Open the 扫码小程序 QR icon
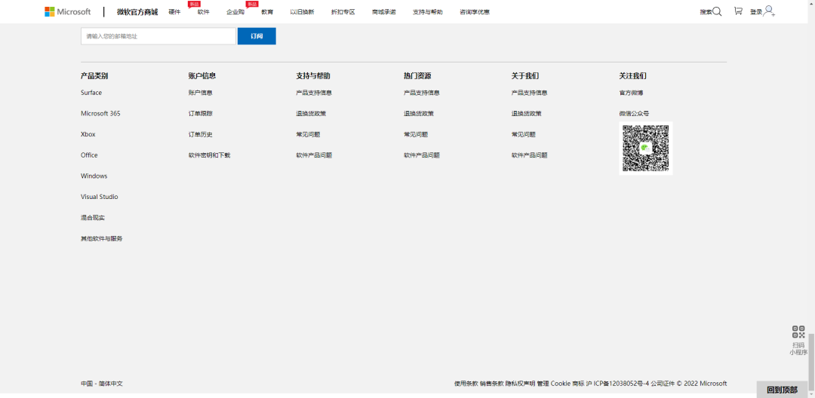This screenshot has height=398, width=815. [x=798, y=332]
